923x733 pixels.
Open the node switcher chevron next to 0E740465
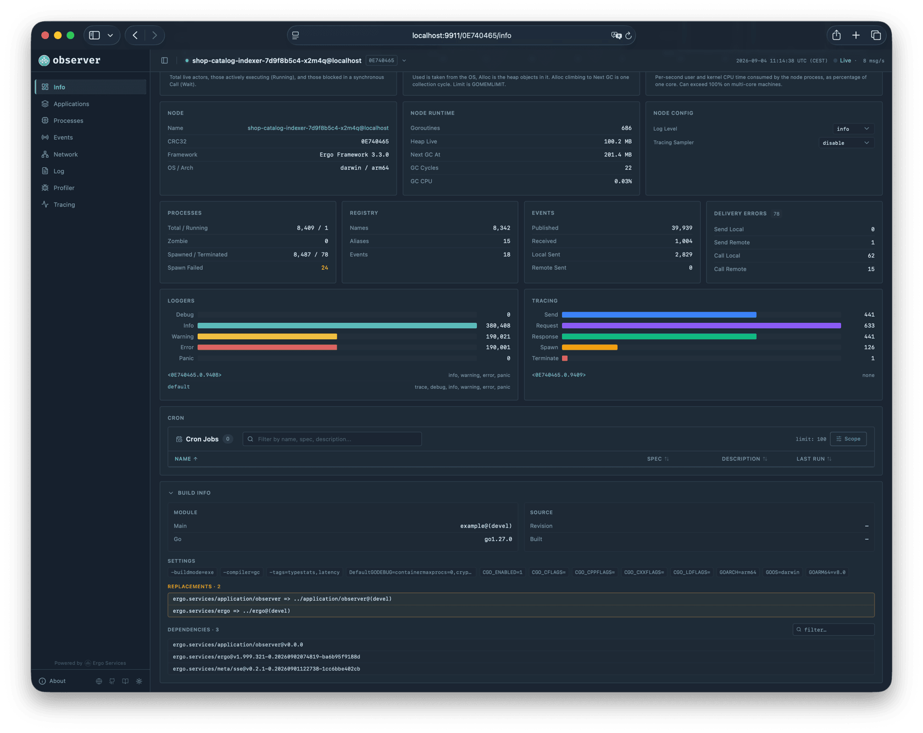(x=404, y=61)
